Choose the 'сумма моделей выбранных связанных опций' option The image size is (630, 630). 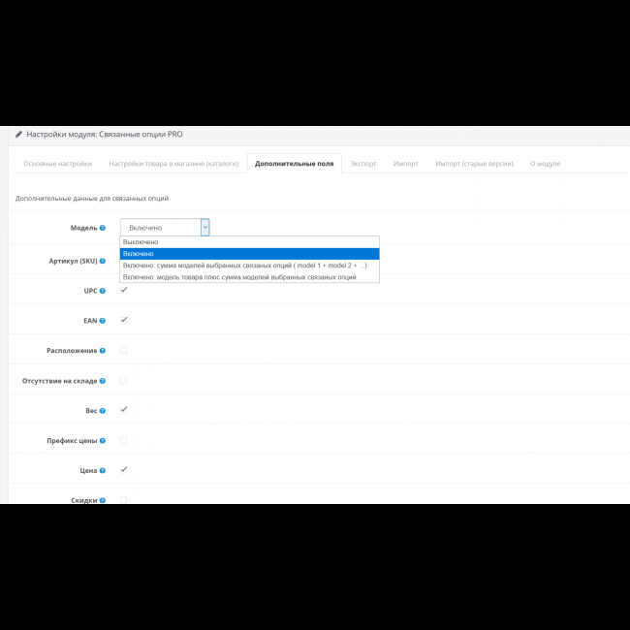point(244,265)
